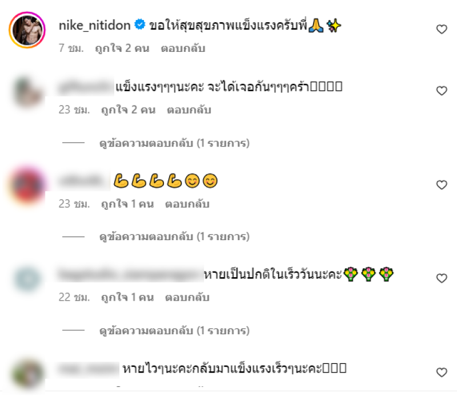
Task: Expand replies under the muscle emoji comment
Action: tap(174, 237)
